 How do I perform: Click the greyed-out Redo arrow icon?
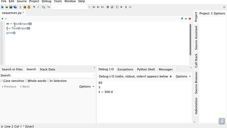click(x=38, y=7)
